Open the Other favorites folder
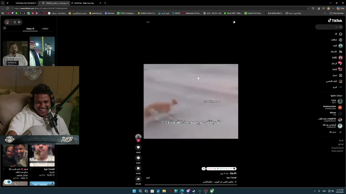 point(337,13)
